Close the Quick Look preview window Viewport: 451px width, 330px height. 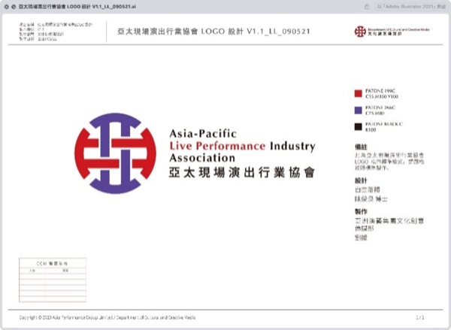[x=7, y=7]
